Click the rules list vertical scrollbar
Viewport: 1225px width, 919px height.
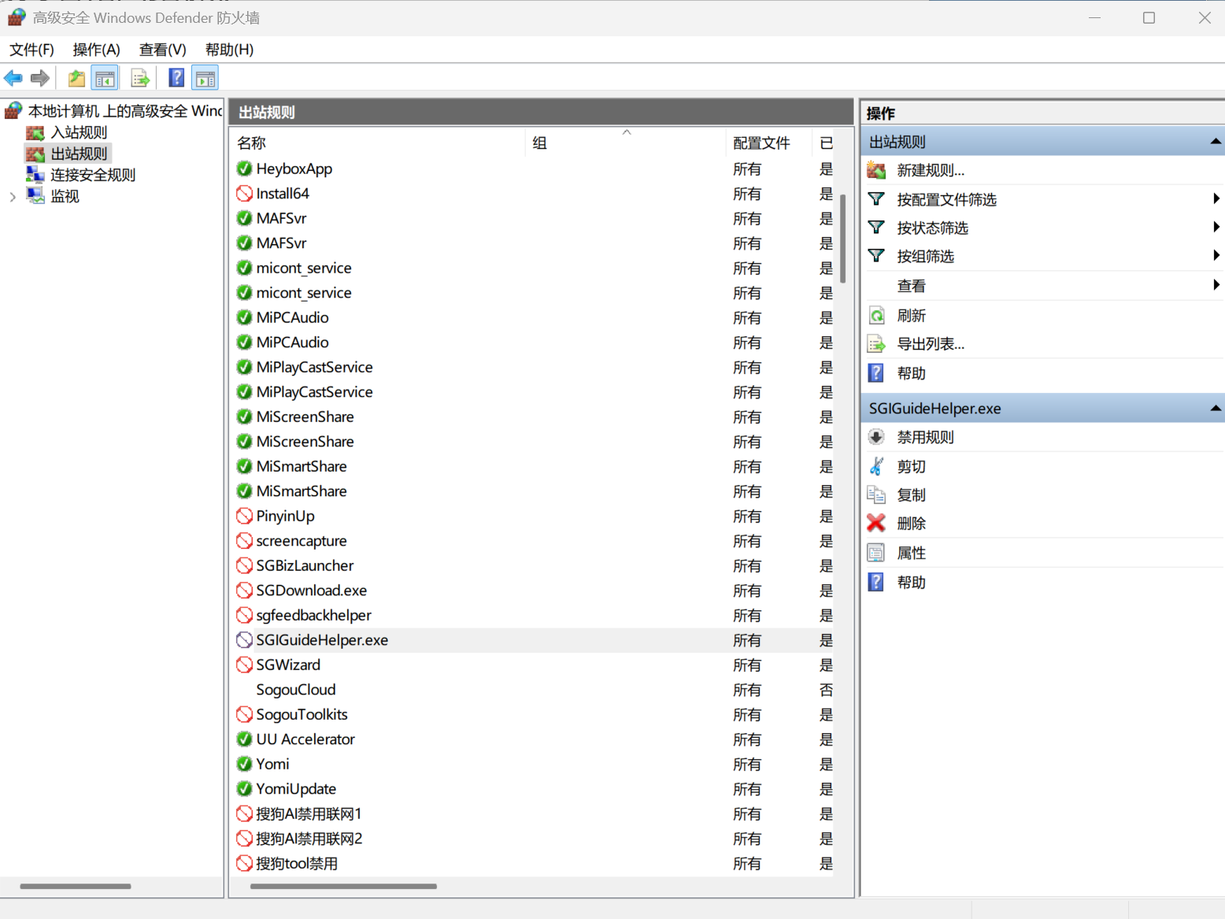842,239
